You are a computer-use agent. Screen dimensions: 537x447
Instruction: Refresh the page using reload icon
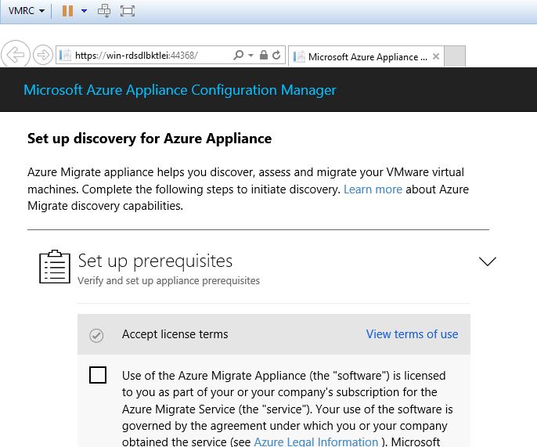click(276, 55)
